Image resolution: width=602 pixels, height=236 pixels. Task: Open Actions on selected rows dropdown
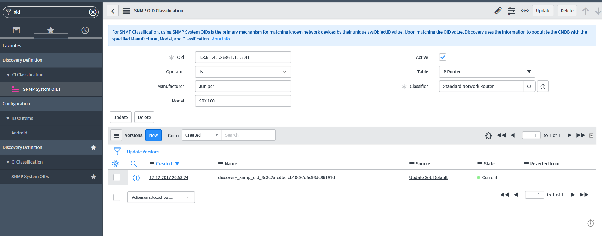(x=161, y=197)
